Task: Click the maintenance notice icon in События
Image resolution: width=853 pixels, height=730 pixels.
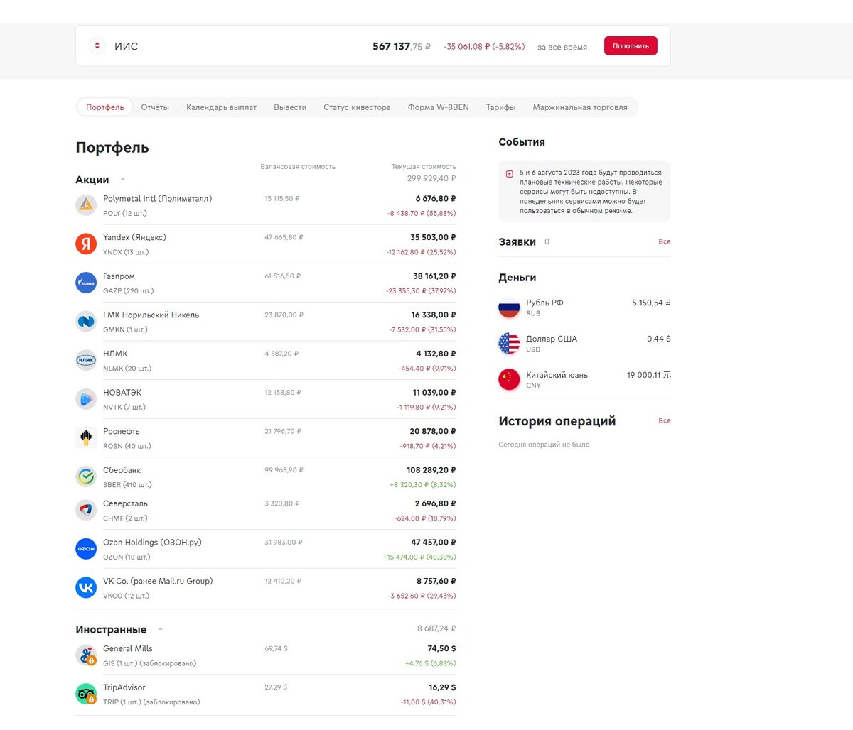Action: coord(510,173)
